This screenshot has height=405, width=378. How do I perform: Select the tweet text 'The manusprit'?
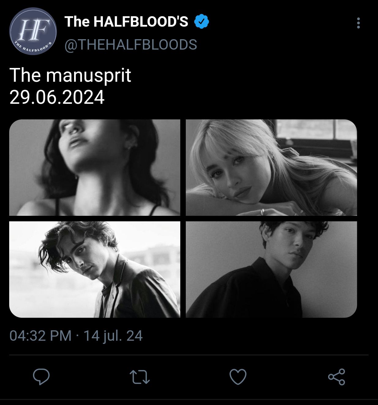click(70, 75)
